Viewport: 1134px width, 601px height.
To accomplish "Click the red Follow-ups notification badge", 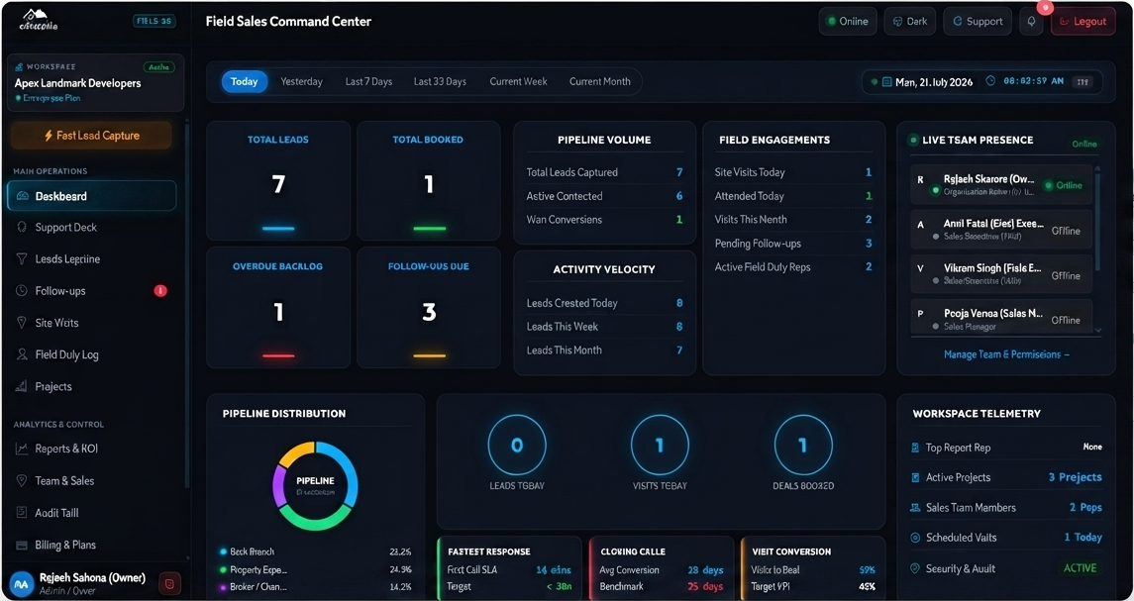I will pyautogui.click(x=160, y=291).
